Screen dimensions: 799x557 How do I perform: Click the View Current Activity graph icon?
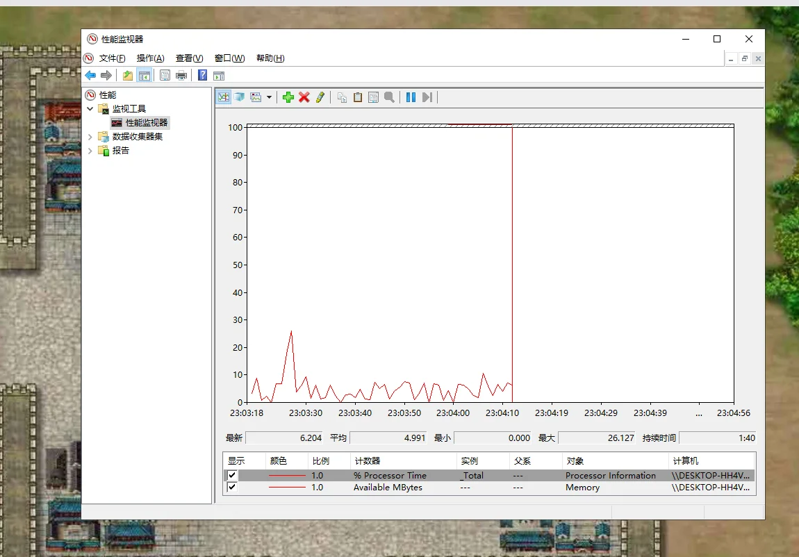[x=224, y=97]
